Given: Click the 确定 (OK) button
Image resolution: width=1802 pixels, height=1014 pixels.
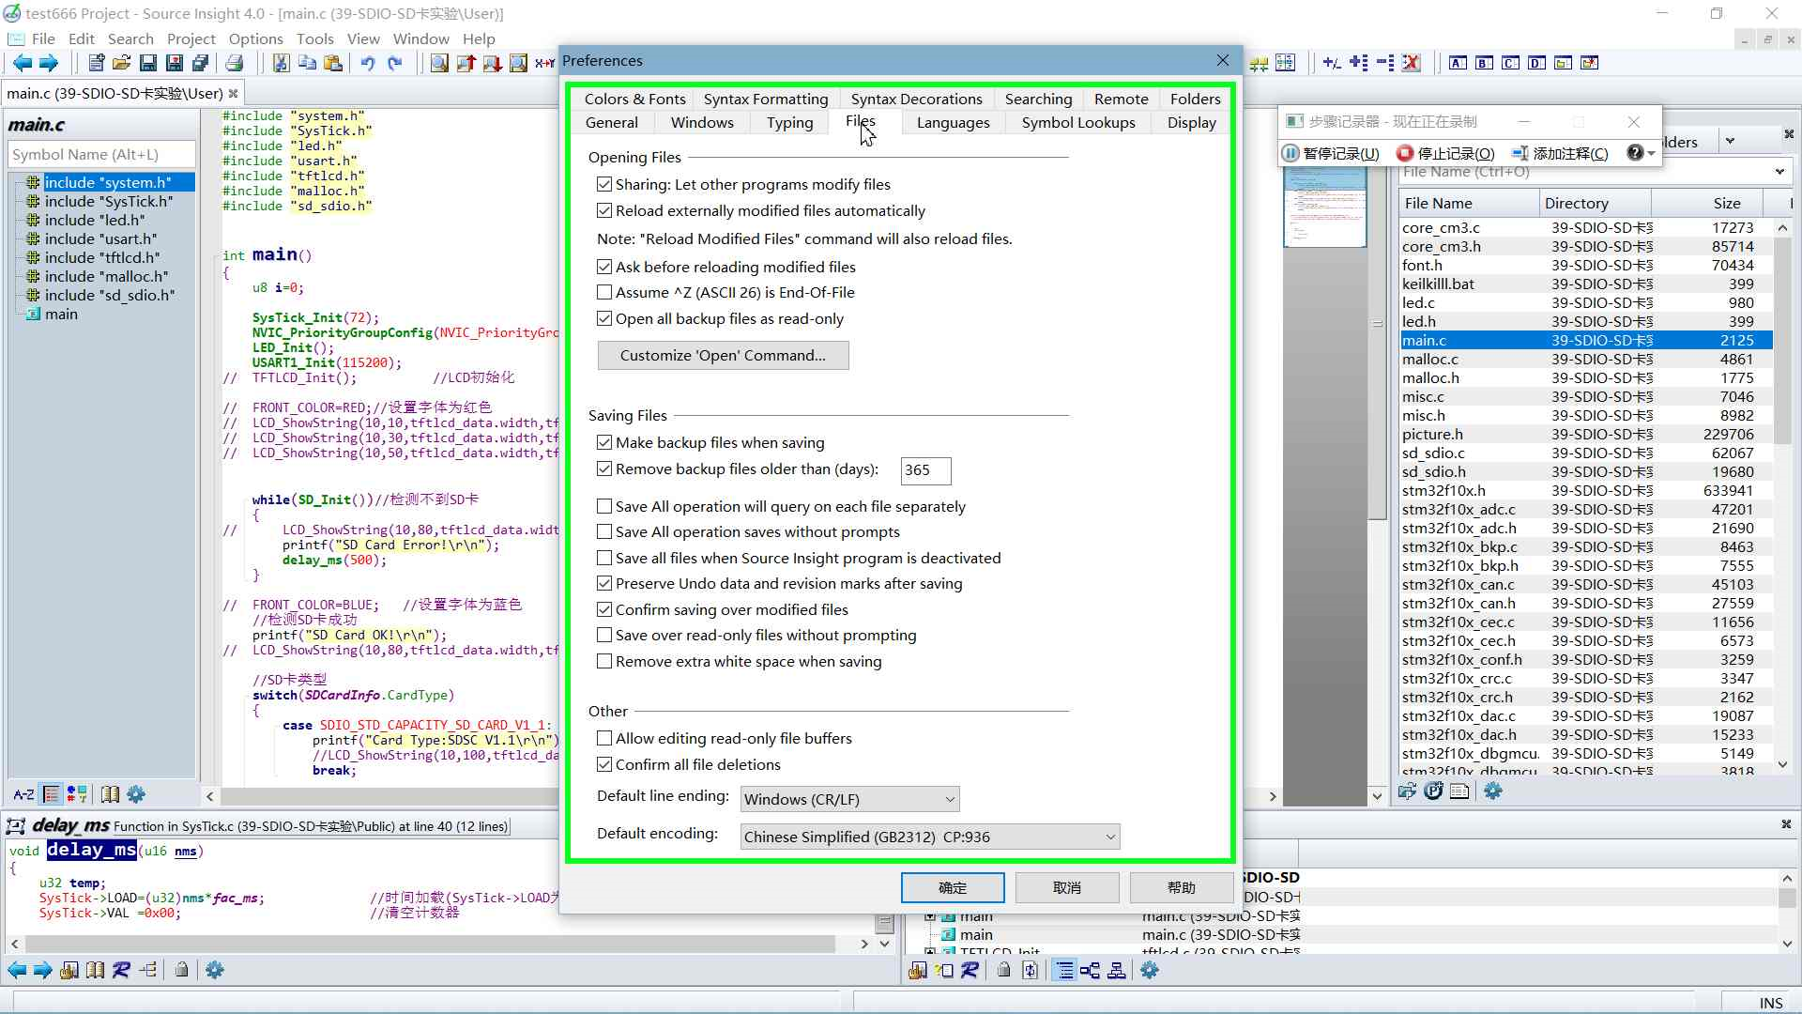Looking at the screenshot, I should click(x=953, y=888).
